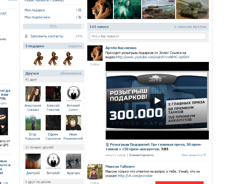Screen dimensions: 245x184
Task: Open Максим Таболич profile name
Action: (120, 167)
